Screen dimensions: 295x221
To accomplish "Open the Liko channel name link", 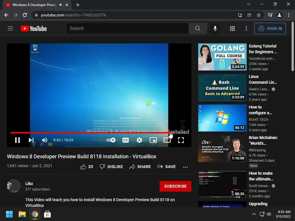I will tap(29, 184).
